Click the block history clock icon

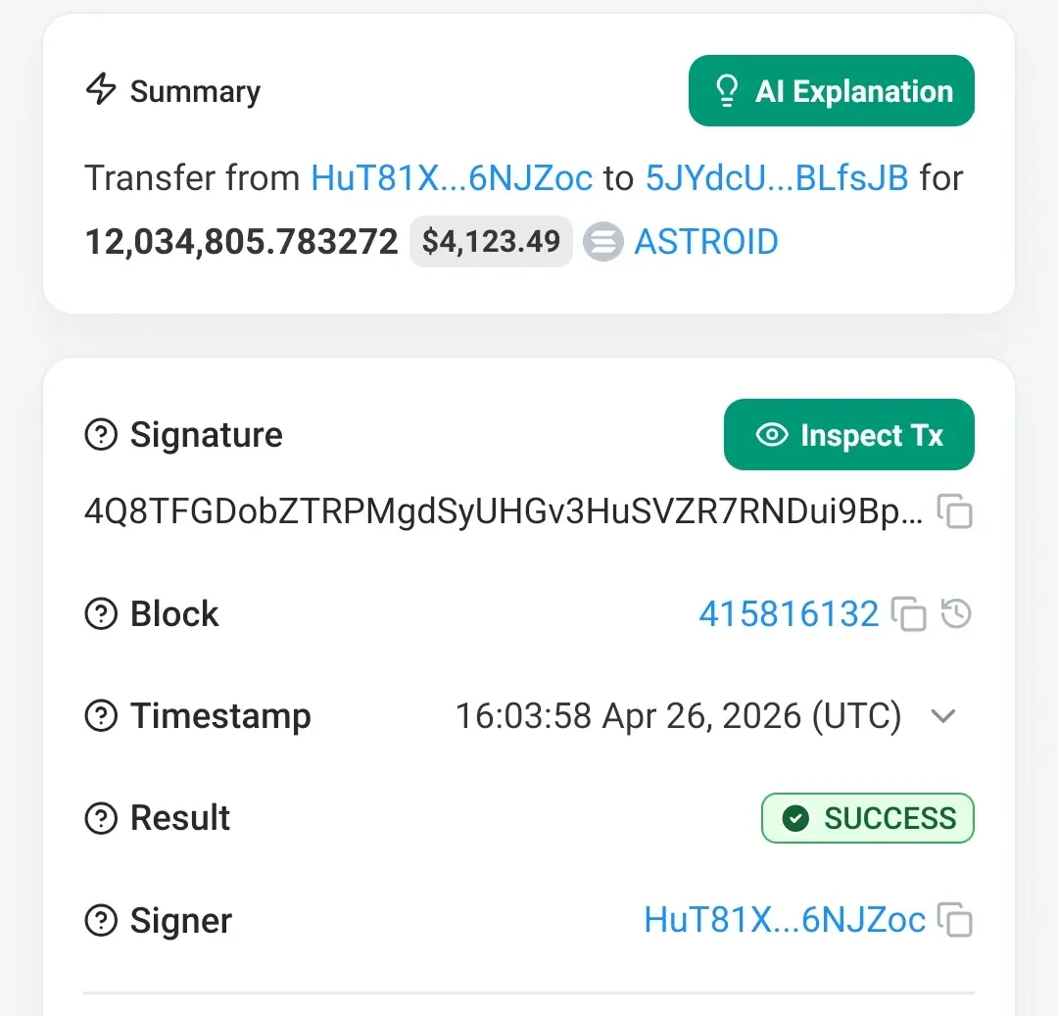(956, 614)
